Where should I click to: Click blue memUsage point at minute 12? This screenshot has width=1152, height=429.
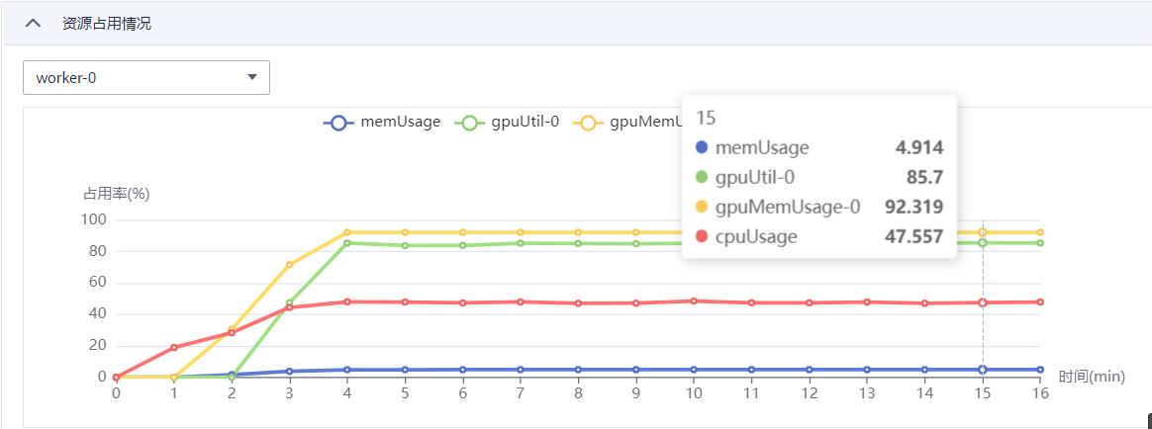click(810, 370)
